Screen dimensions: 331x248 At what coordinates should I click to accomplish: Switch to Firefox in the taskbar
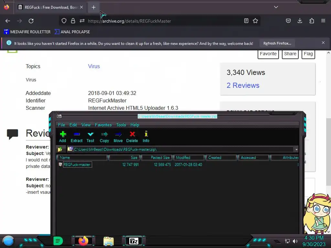tap(83, 241)
